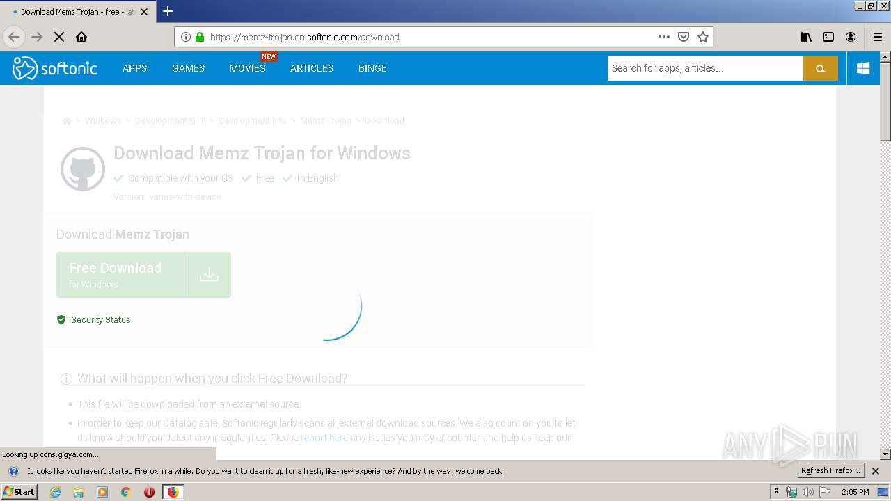Click the home icon in breadcrumb
The height and width of the screenshot is (501, 891).
click(67, 121)
